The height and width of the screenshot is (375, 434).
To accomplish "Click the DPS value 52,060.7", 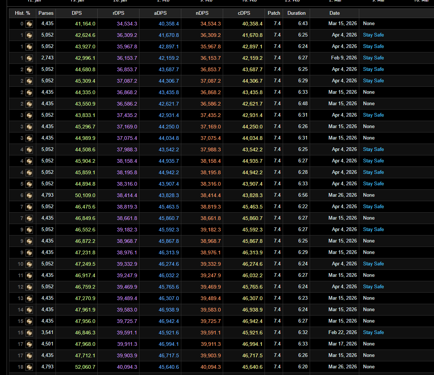I will (85, 367).
